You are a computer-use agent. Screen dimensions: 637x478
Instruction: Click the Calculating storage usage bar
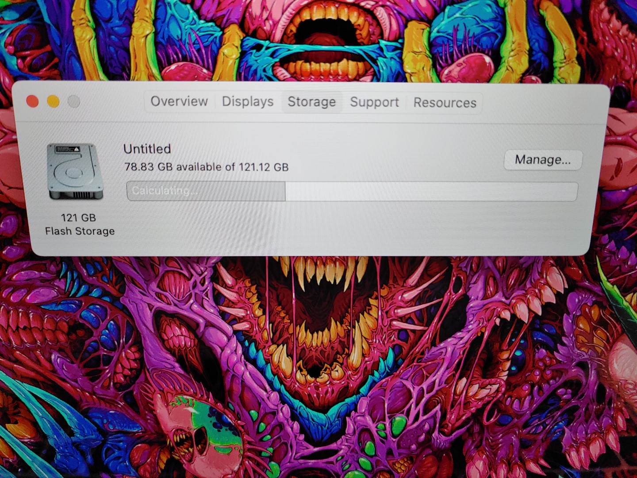(352, 191)
